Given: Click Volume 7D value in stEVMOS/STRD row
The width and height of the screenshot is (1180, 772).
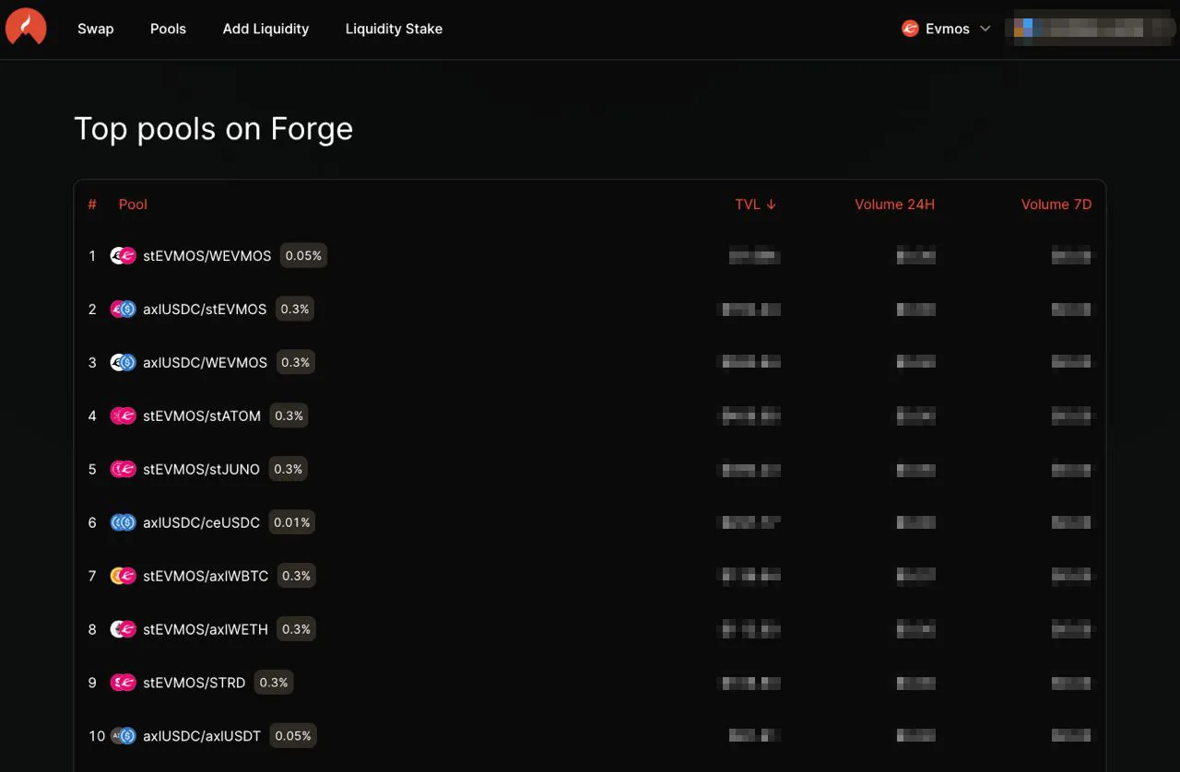Looking at the screenshot, I should 1071,683.
